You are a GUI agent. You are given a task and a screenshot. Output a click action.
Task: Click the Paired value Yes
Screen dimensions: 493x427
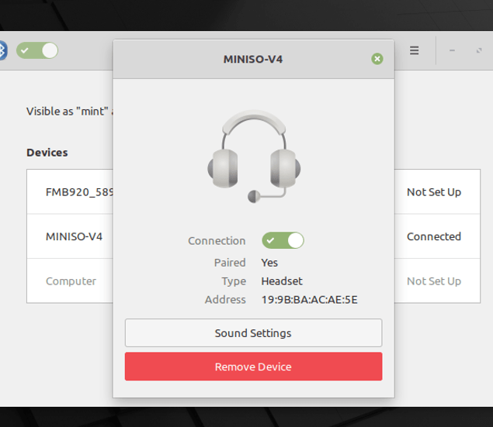269,263
